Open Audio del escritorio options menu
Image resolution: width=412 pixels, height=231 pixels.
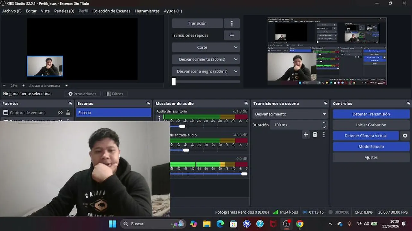159,118
